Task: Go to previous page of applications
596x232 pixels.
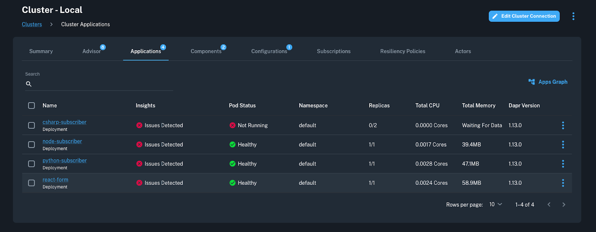Action: (549, 205)
